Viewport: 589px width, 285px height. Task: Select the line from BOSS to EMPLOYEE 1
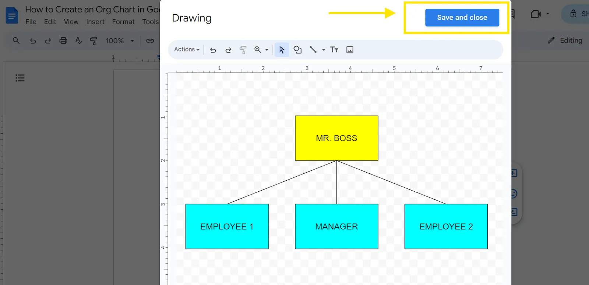[282, 182]
